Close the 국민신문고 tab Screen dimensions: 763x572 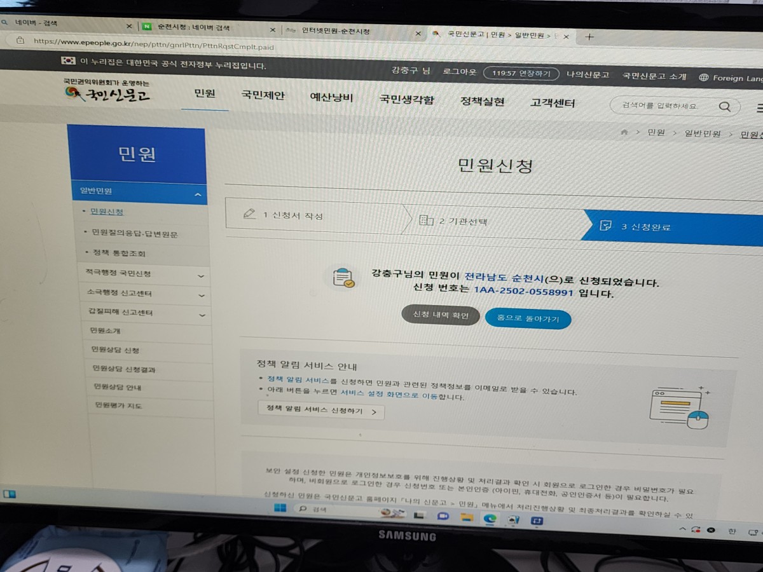[566, 36]
